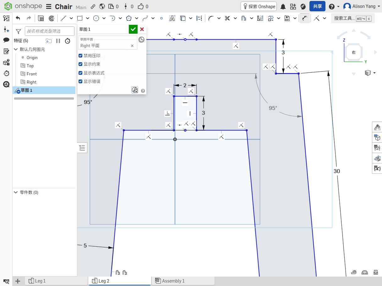Viewport: 382px width, 286px height.
Task: Click the Undo arrow
Action: pos(18,18)
